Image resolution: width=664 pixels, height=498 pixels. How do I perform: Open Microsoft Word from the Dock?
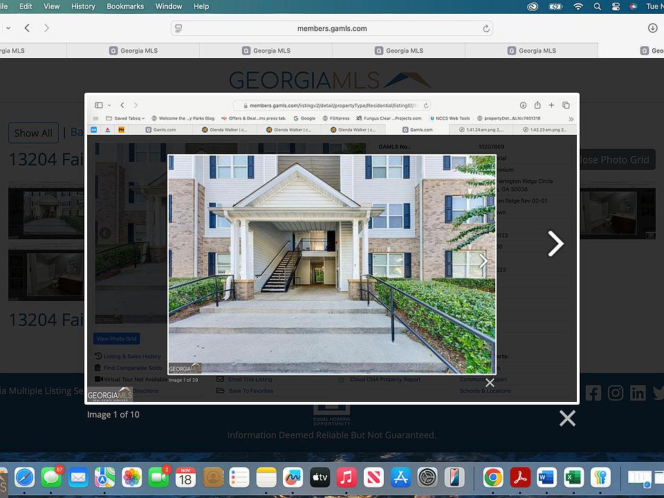[546, 477]
